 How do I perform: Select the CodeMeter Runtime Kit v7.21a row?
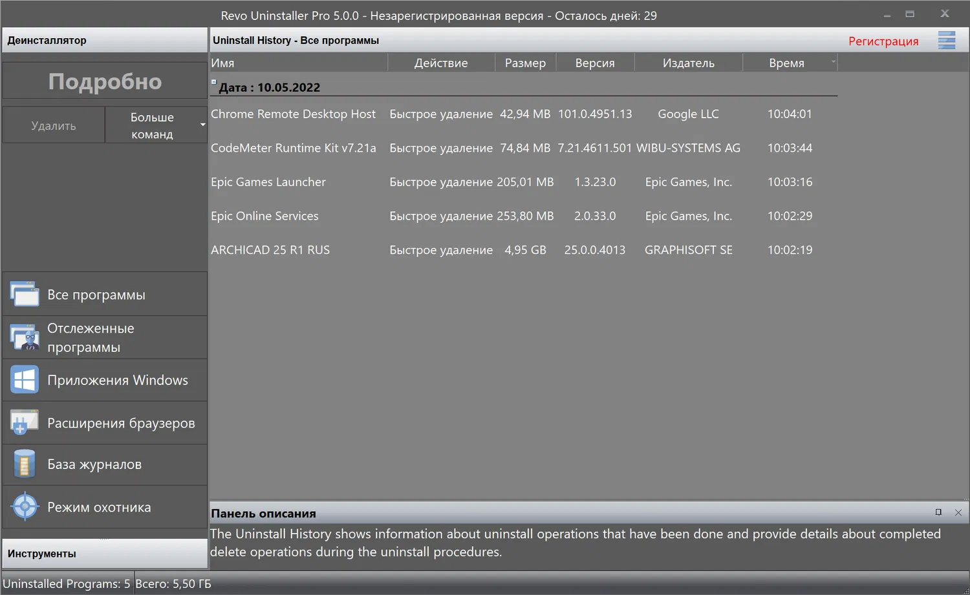click(523, 148)
